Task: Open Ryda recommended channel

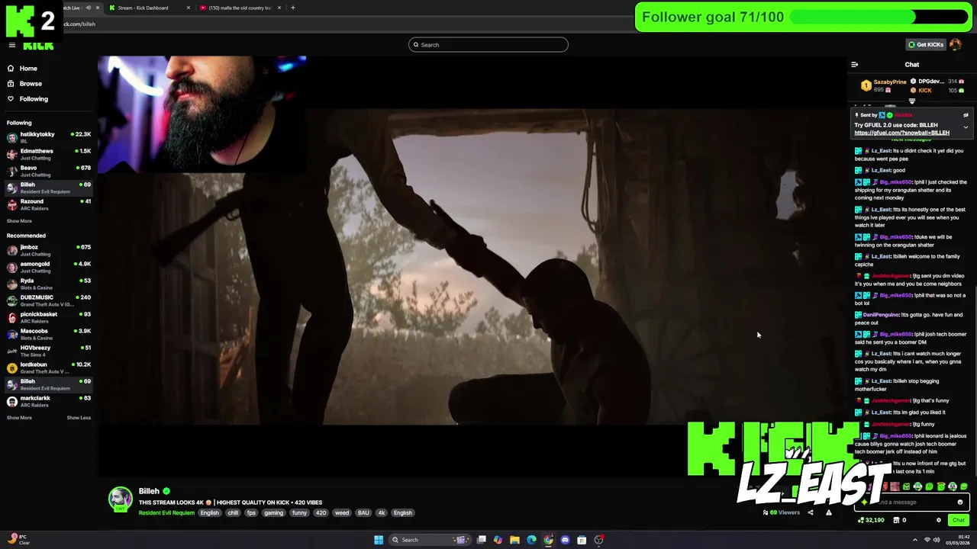Action: click(x=48, y=284)
